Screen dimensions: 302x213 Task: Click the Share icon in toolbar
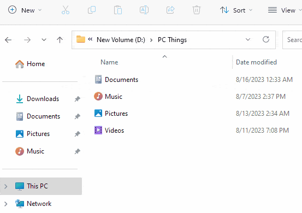point(170,10)
